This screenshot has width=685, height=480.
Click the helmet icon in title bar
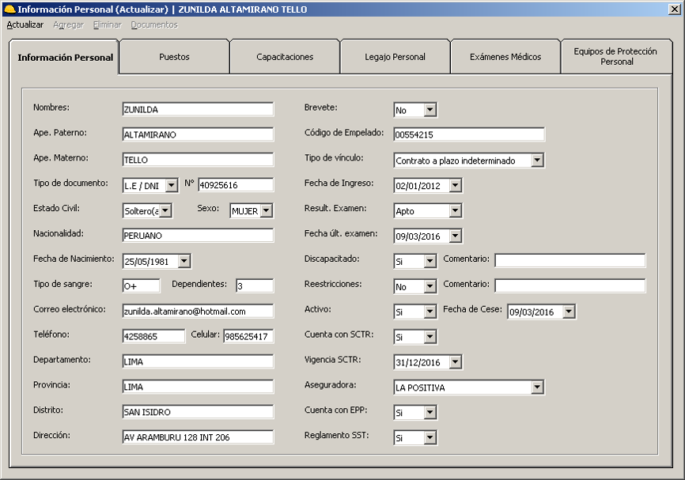9,9
